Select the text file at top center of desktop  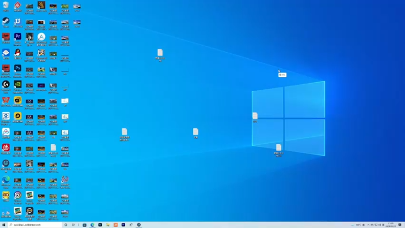coord(160,55)
